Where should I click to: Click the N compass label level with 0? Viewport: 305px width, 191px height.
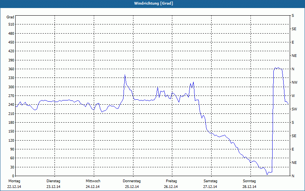293,176
